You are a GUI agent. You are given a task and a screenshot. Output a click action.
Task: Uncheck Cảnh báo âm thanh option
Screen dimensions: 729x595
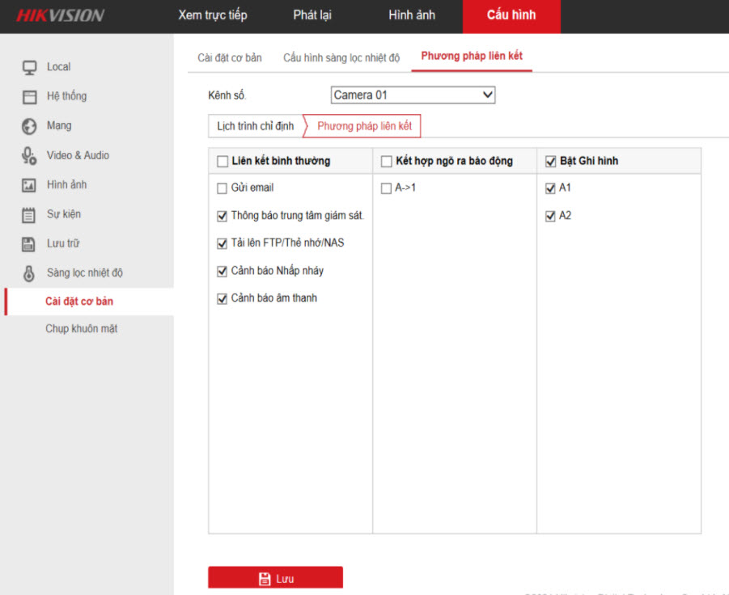coord(223,299)
